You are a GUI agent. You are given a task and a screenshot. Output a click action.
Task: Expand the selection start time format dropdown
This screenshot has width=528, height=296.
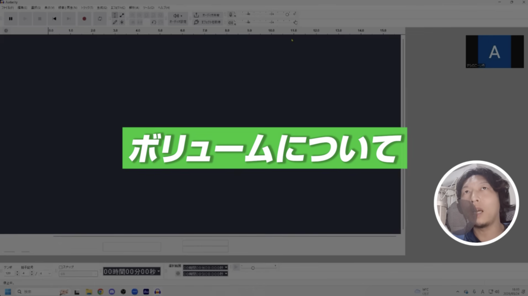coord(226,268)
